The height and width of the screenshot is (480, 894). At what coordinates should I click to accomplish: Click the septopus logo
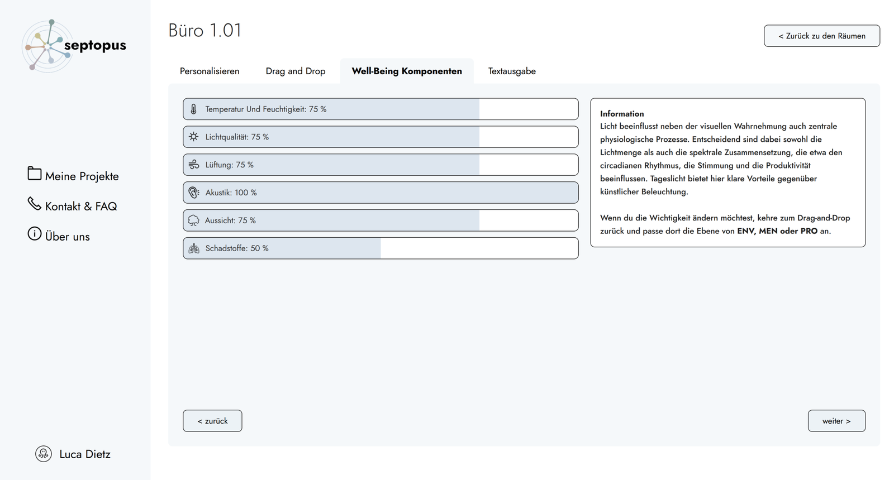[x=74, y=46]
